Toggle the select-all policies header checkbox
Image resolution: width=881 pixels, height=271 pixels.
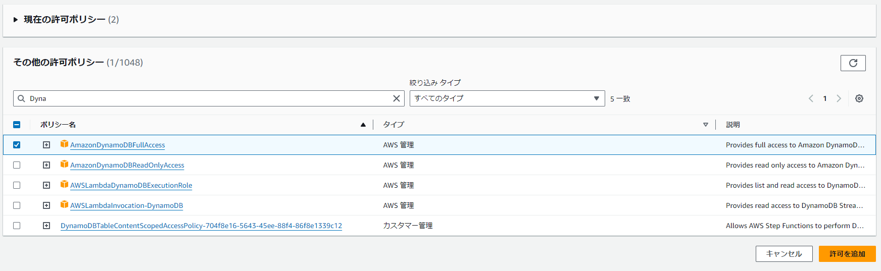pyautogui.click(x=17, y=125)
